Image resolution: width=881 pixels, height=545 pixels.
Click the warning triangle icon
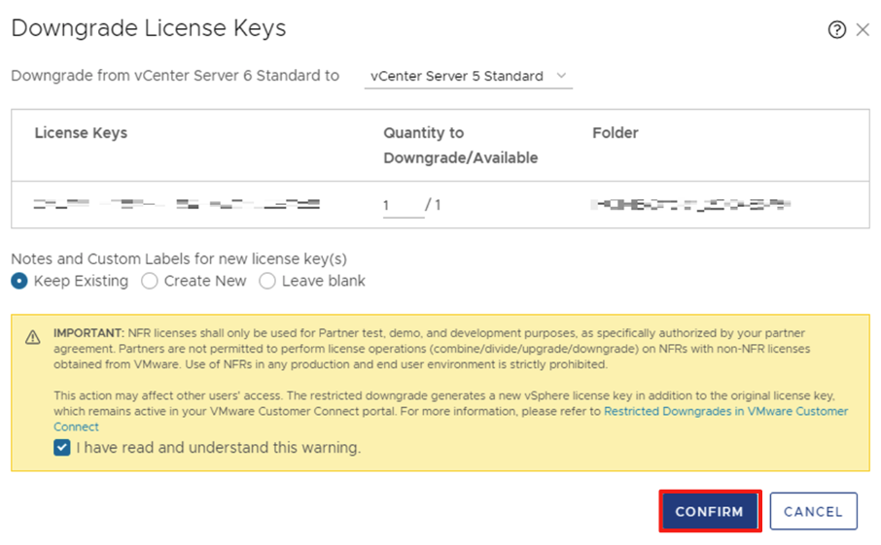(33, 337)
